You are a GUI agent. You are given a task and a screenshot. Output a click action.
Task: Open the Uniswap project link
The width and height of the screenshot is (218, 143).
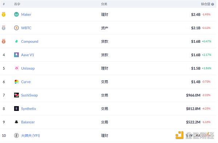tap(28, 69)
